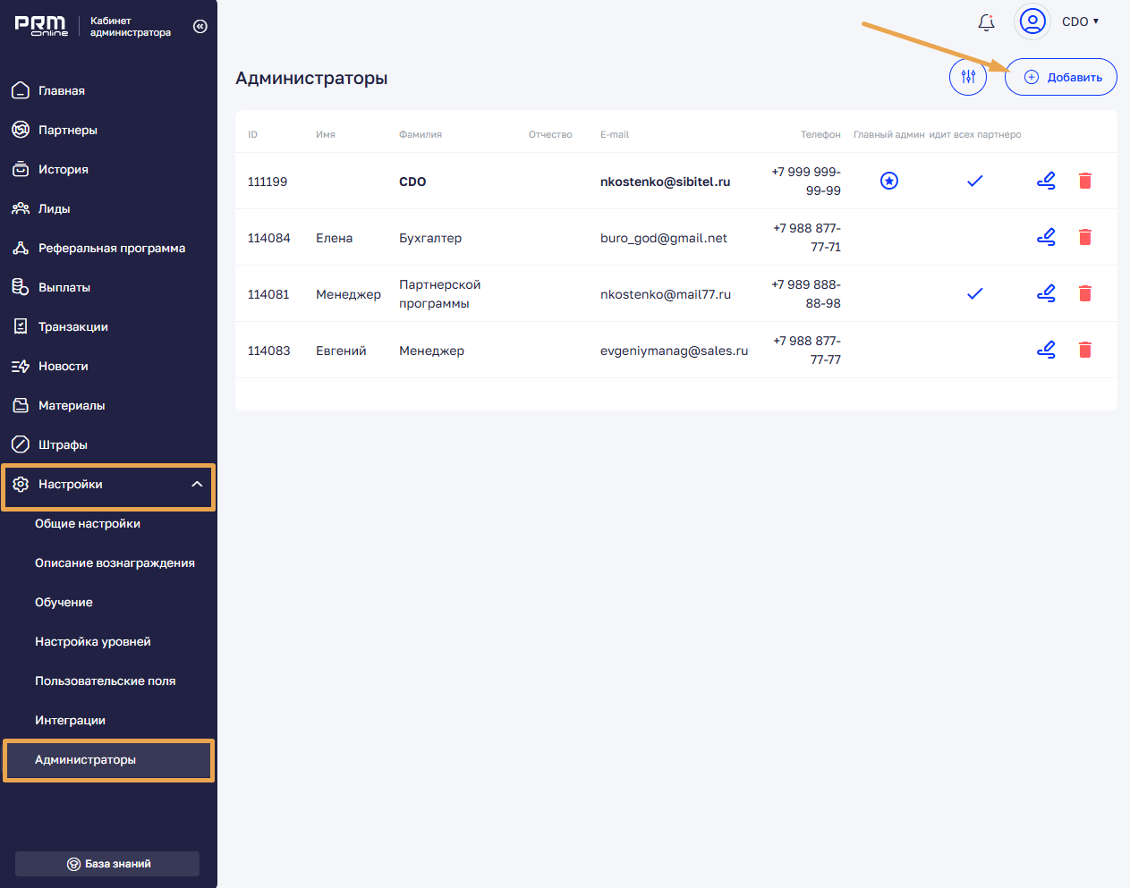Delete administrator with ID 114081

point(1085,293)
